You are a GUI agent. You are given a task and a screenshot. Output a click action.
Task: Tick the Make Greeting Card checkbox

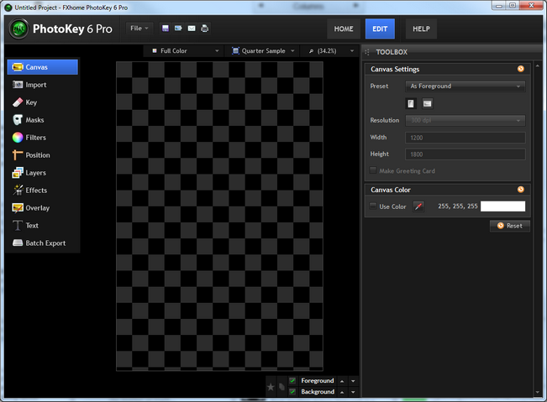click(x=373, y=170)
